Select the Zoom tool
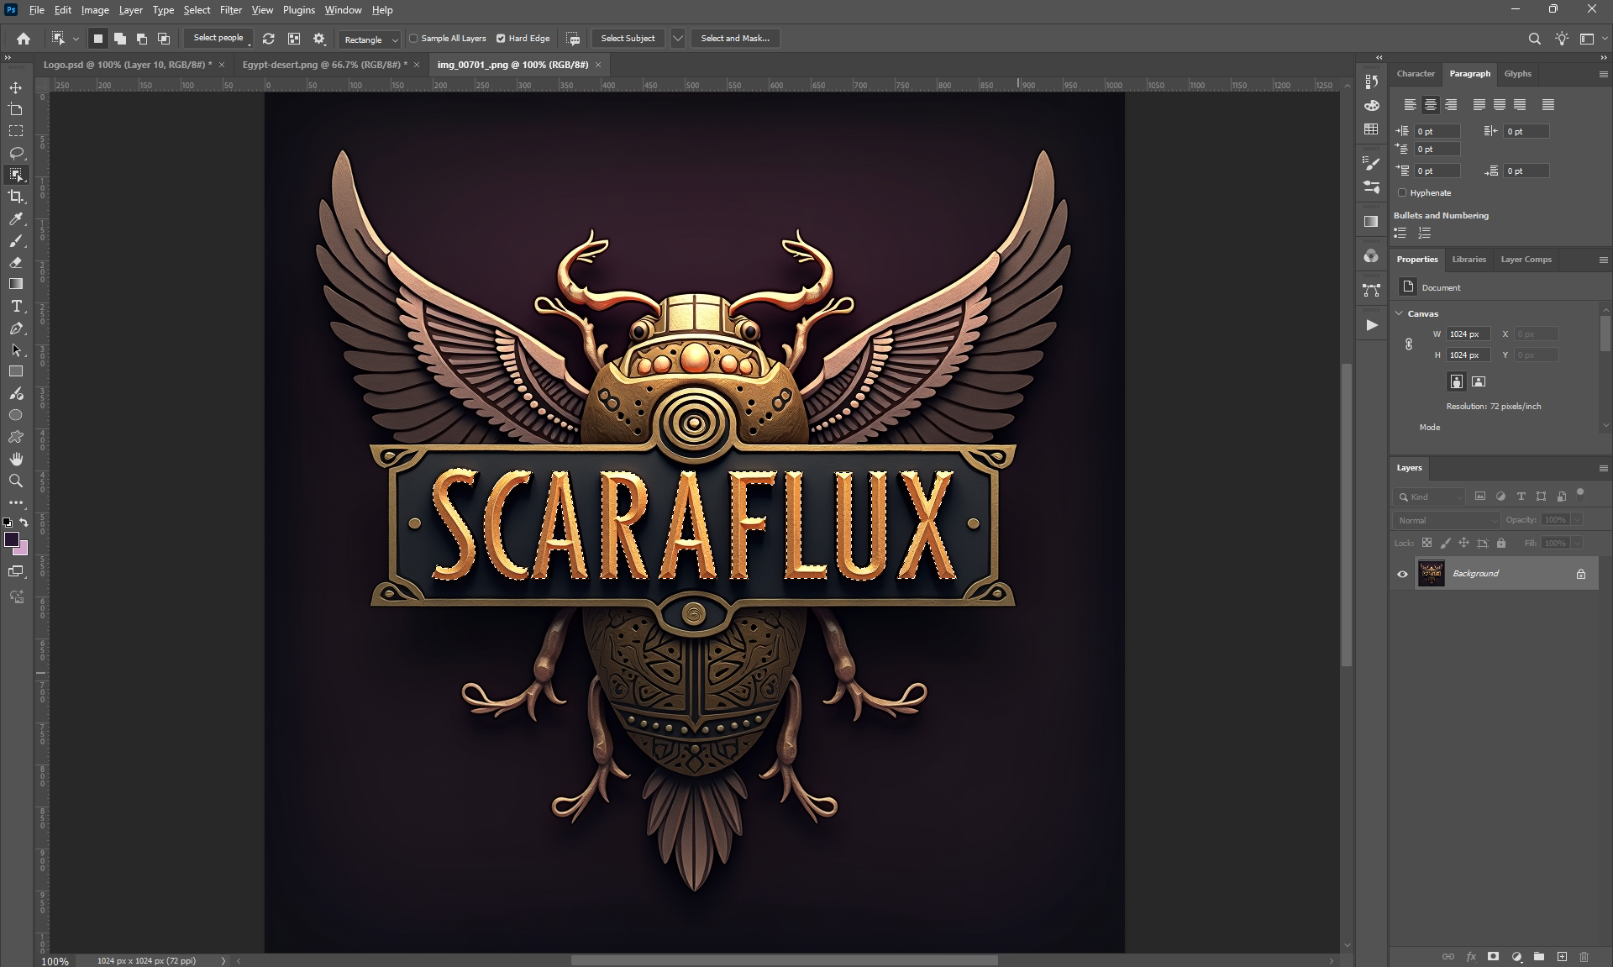 16,481
